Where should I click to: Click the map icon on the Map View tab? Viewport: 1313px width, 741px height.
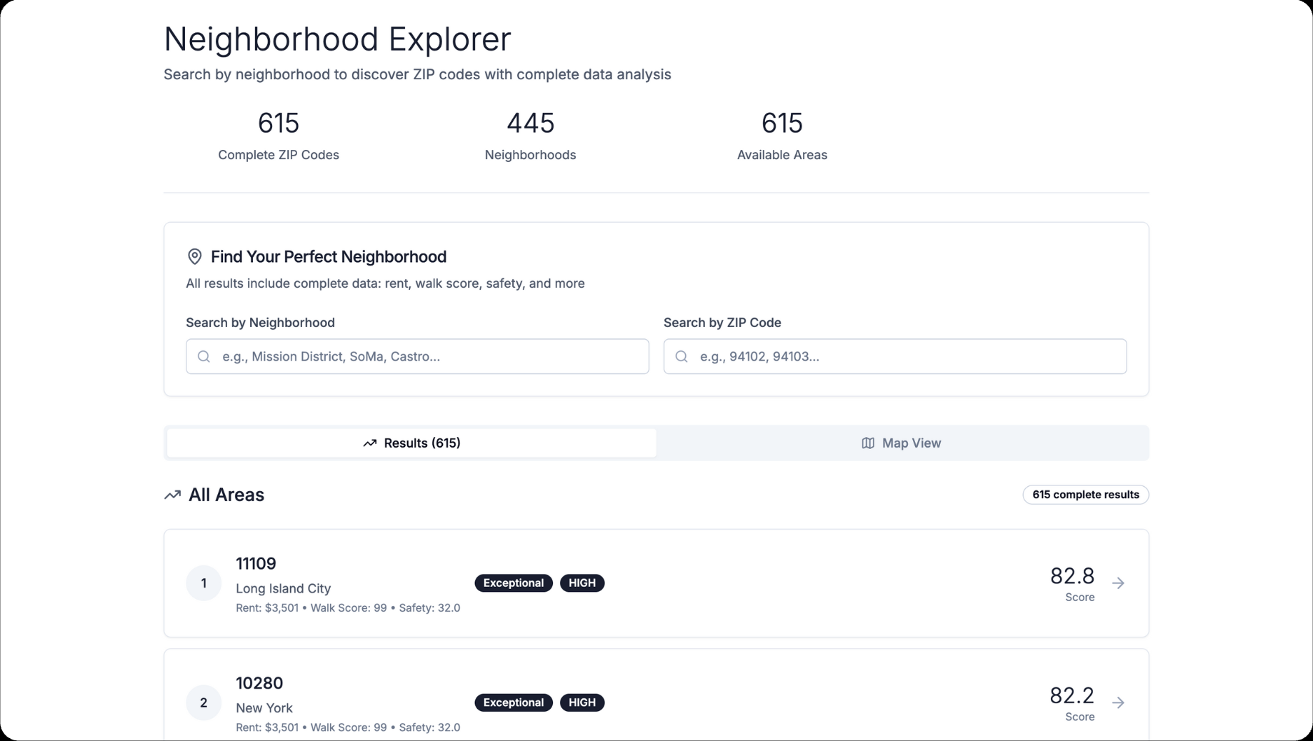(867, 443)
